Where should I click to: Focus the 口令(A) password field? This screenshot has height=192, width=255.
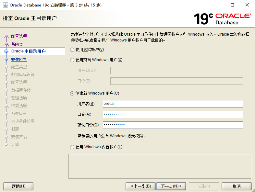tap(173, 114)
